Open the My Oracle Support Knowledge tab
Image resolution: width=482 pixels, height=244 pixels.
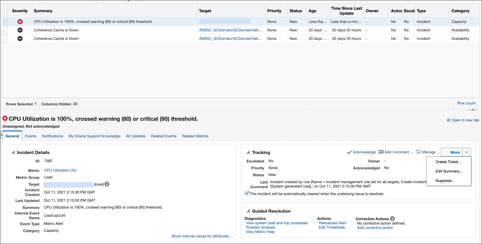coord(94,136)
